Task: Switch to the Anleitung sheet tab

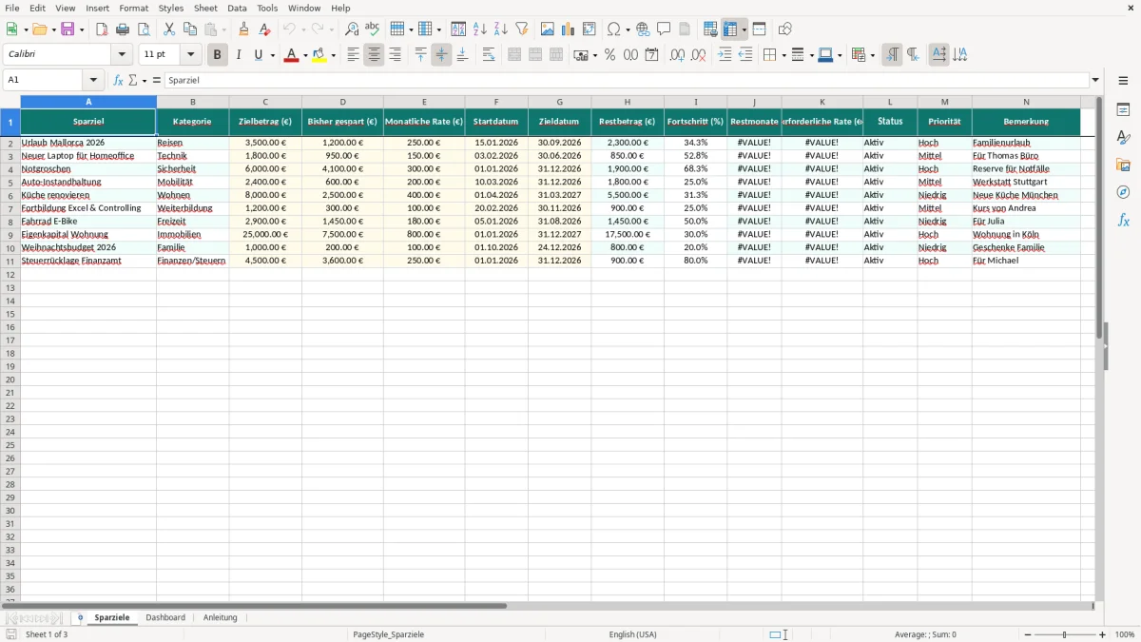Action: click(221, 617)
